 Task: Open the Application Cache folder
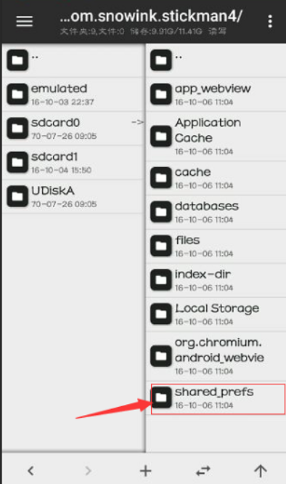coord(216,136)
